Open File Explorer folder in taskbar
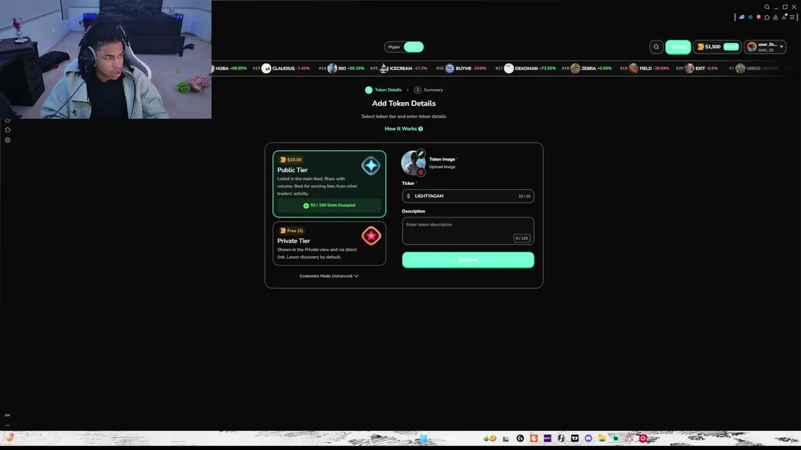 [x=602, y=439]
